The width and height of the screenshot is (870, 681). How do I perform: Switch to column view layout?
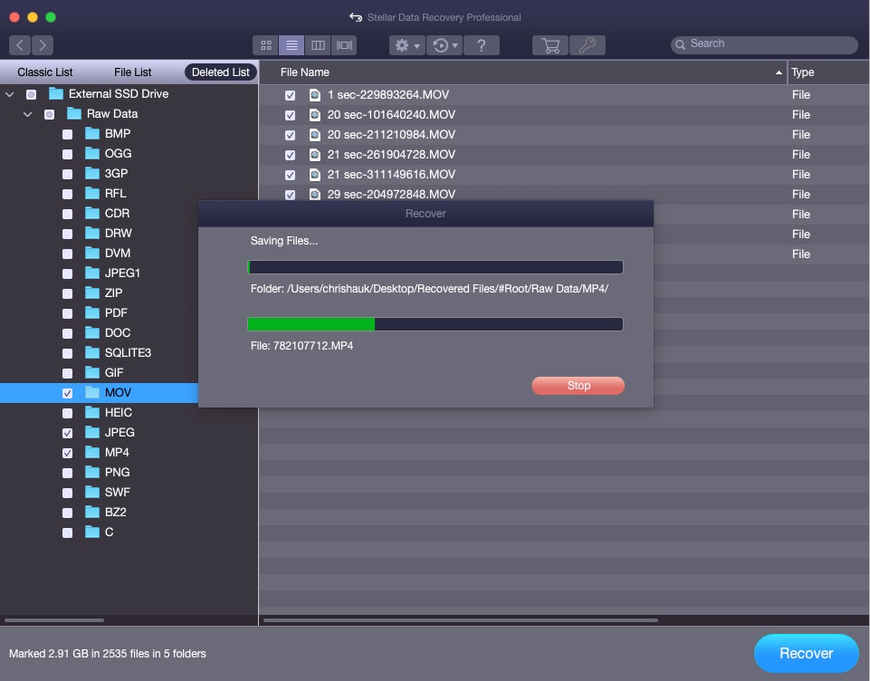point(318,45)
